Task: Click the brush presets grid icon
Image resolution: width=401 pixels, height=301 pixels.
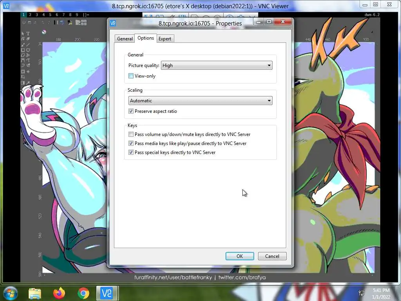Action: 84,22
